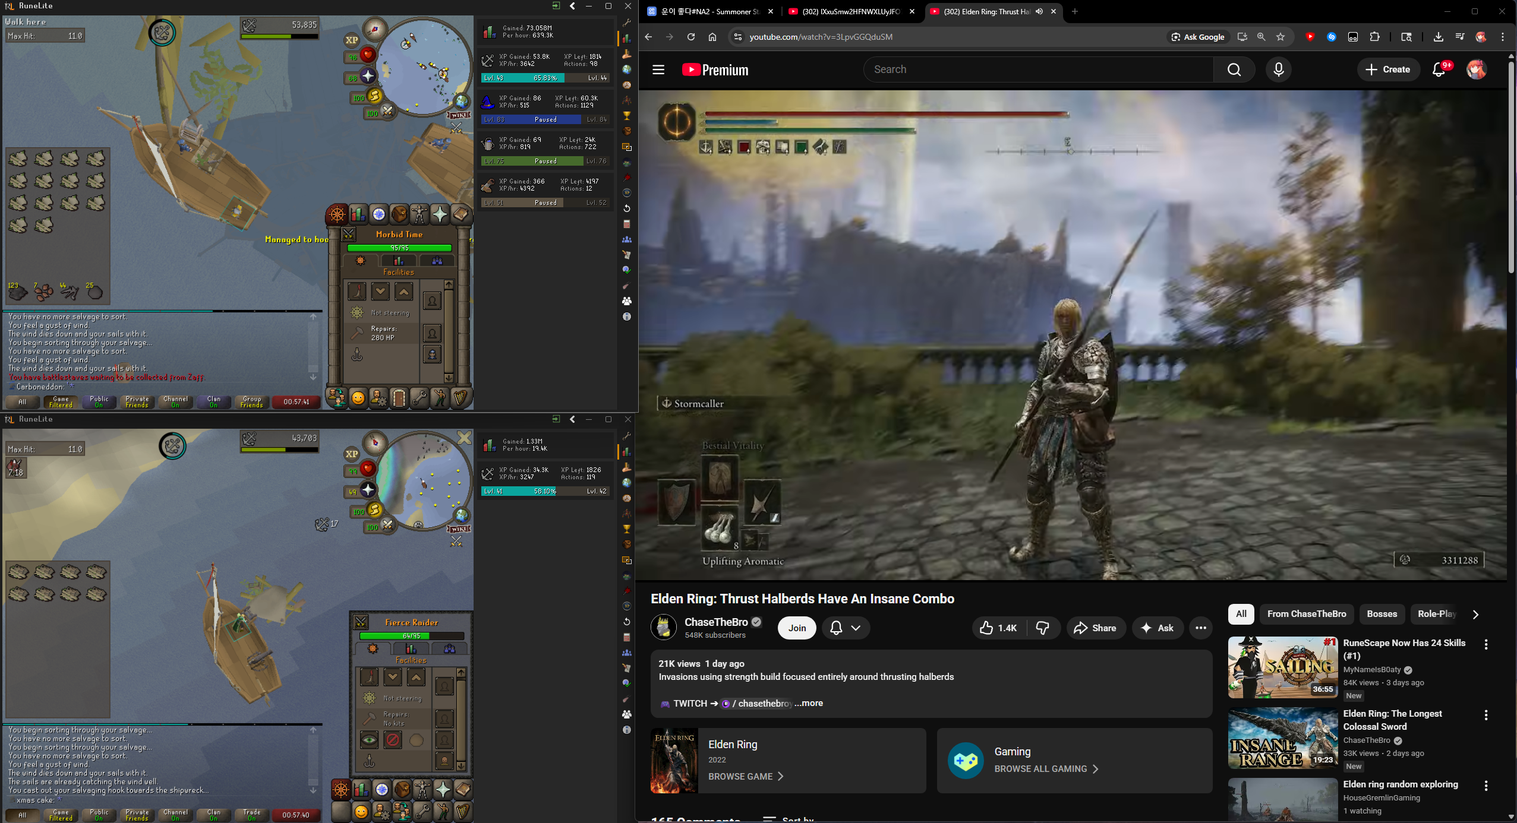Viewport: 1517px width, 823px height.
Task: Open YouTube notifications bell in the header
Action: tap(1438, 69)
